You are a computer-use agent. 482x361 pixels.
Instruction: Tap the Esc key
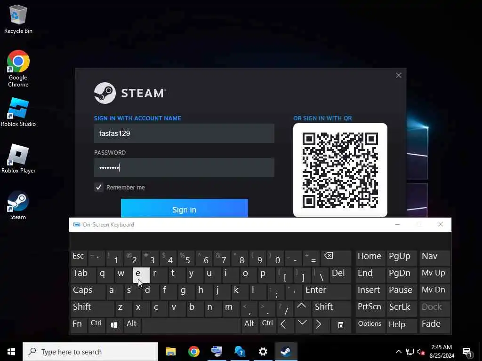[79, 258]
